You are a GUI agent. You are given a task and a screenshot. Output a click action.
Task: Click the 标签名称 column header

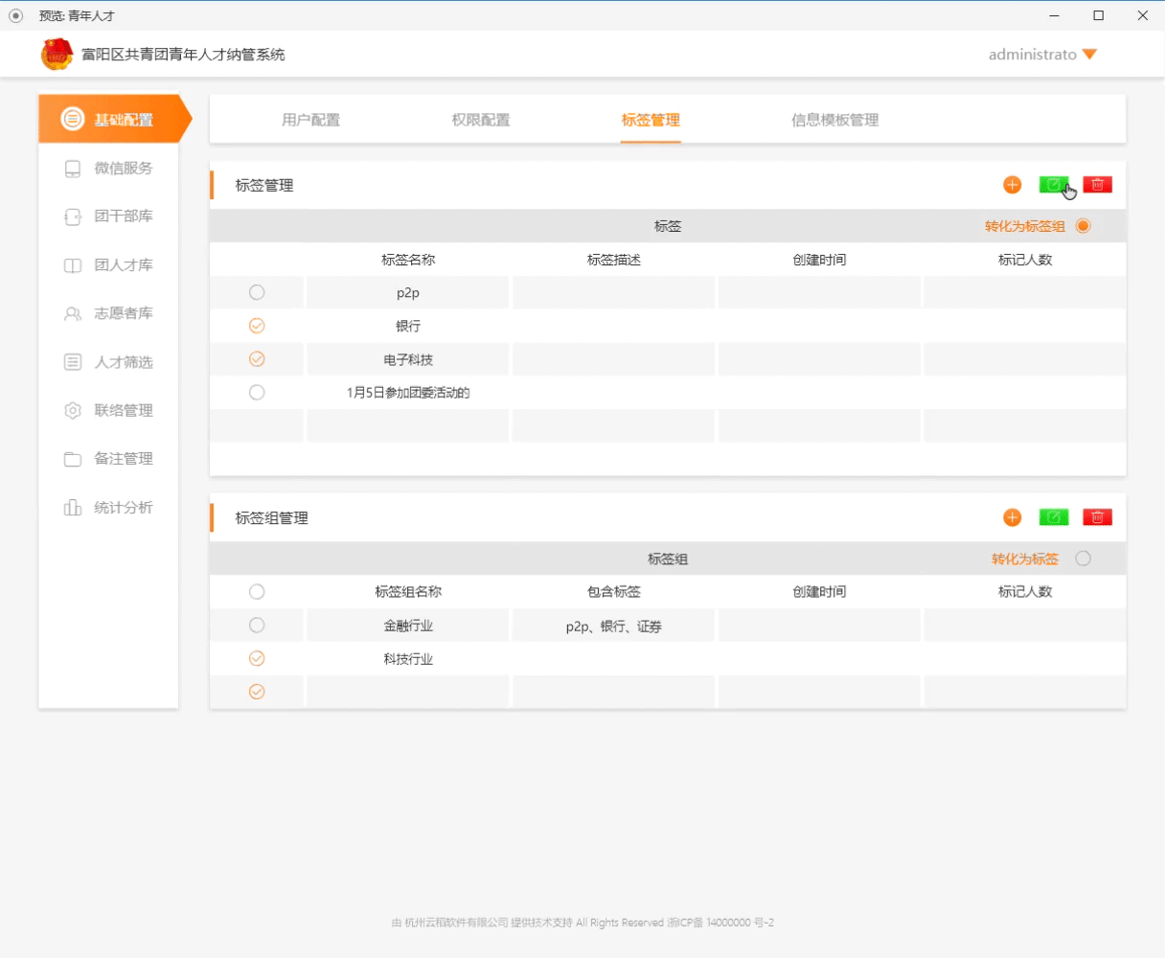tap(408, 260)
